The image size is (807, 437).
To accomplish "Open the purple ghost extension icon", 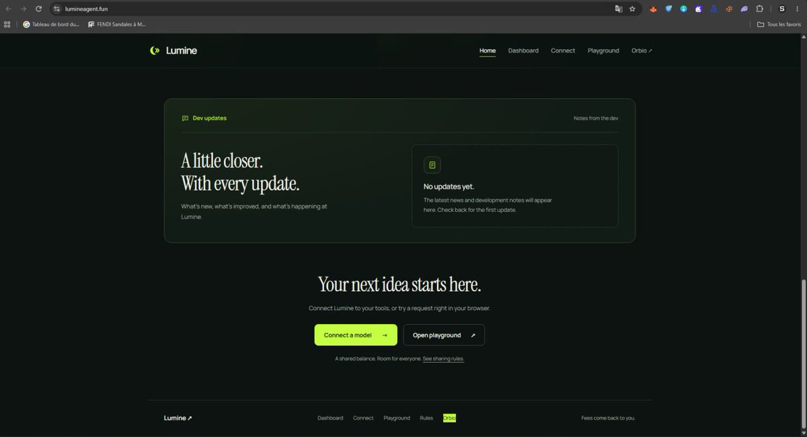I will coord(699,9).
